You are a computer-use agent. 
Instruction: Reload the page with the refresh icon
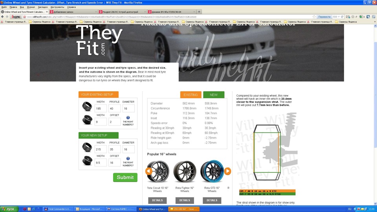pos(342,17)
